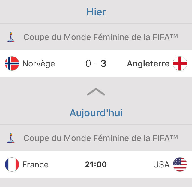
Task: Tap the trophy icon under Hier
Action: point(10,37)
